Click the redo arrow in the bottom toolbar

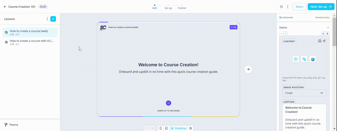click(152, 128)
